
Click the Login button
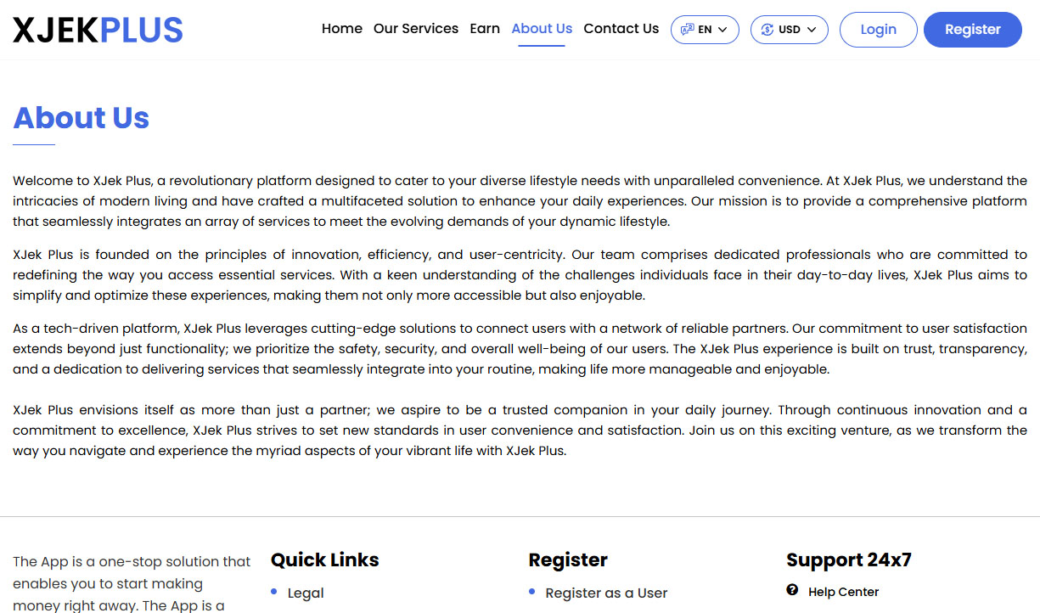click(x=878, y=29)
